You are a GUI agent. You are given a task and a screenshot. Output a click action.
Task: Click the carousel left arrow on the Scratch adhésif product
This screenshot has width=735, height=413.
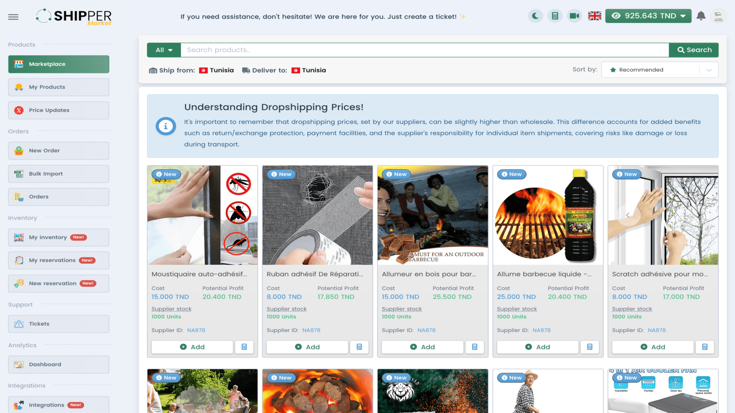pyautogui.click(x=628, y=215)
